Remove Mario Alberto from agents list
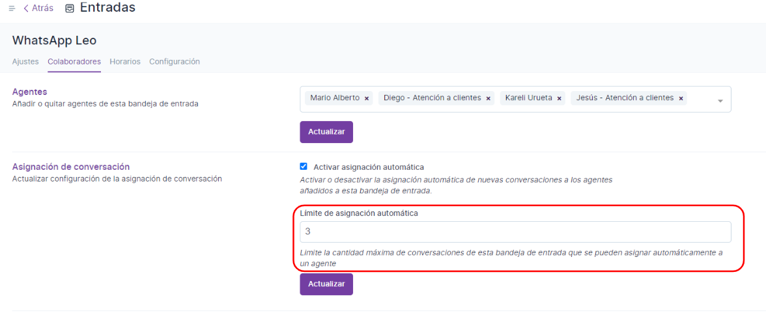This screenshot has height=322, width=766. [x=367, y=98]
